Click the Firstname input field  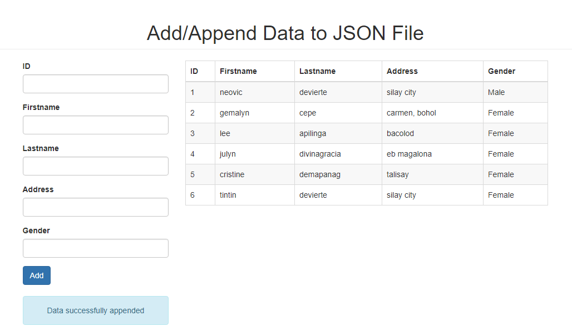[95, 124]
